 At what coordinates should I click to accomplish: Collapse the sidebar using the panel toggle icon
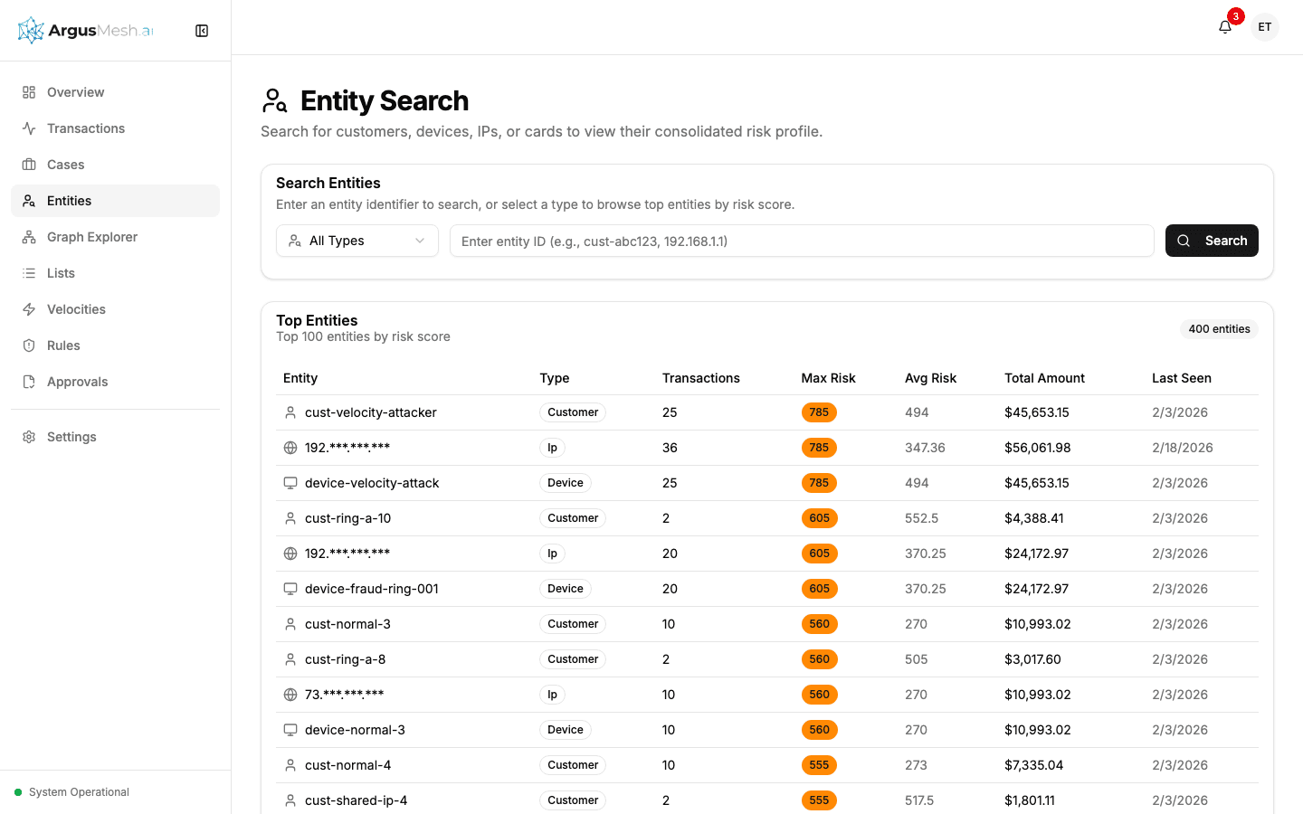pos(201,30)
